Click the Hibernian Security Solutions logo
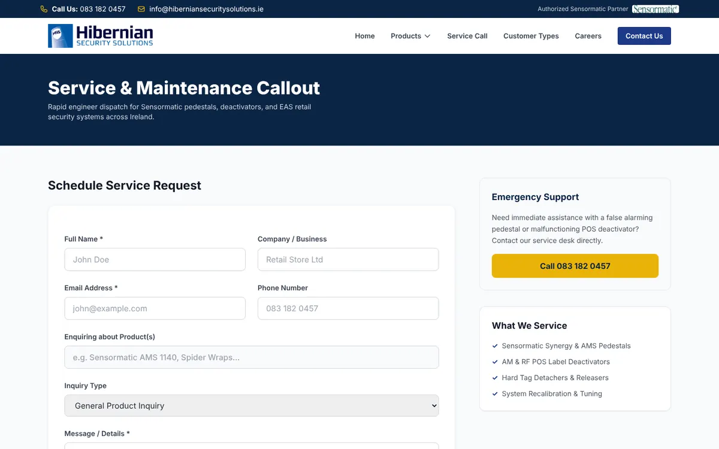719x449 pixels. pyautogui.click(x=101, y=36)
